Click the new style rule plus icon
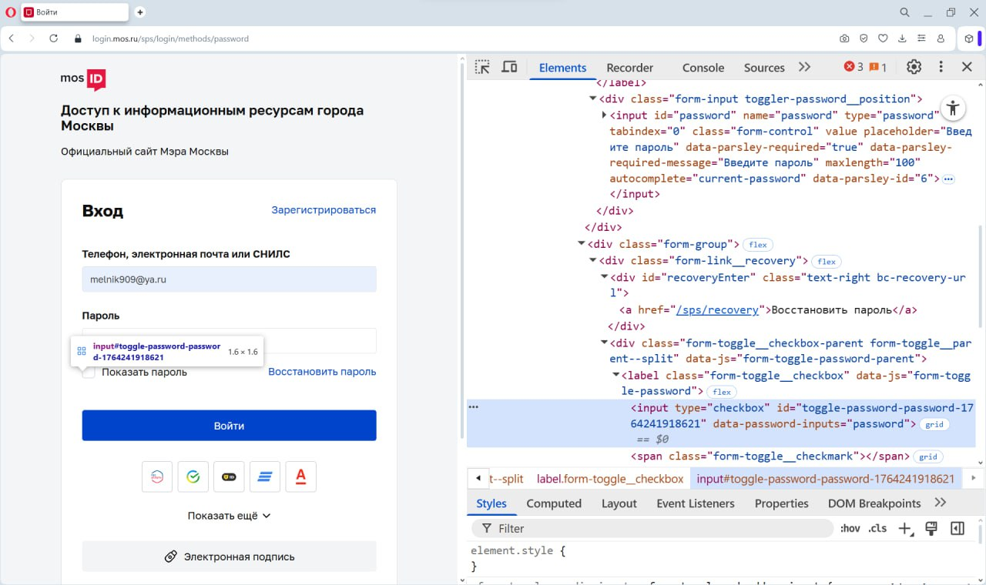986x585 pixels. [x=905, y=528]
